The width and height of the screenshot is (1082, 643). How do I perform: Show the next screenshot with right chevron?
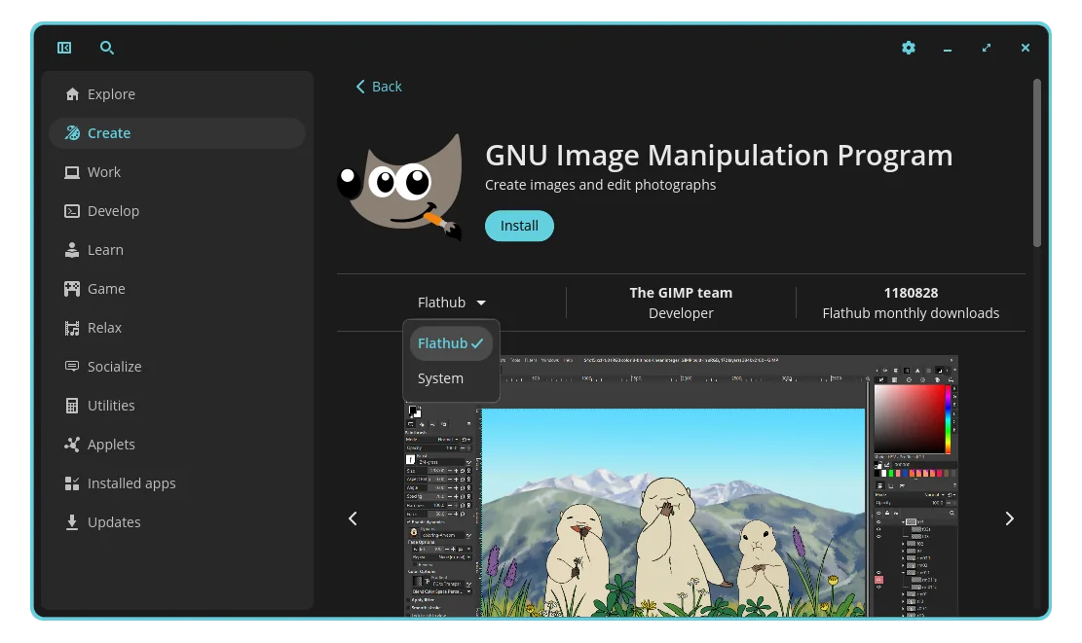[1009, 518]
